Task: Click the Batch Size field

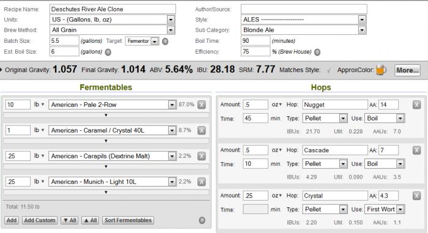Action: 64,41
